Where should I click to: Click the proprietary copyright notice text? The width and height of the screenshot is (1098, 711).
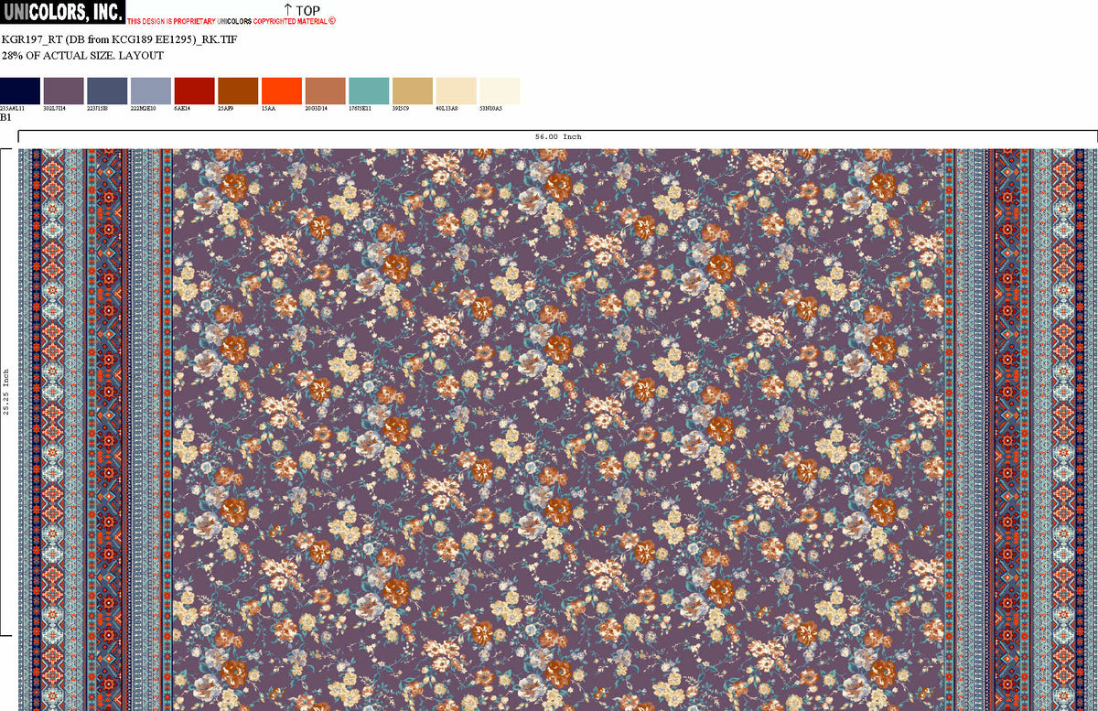coord(231,21)
